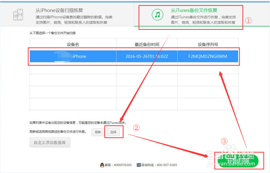Image resolution: width=270 pixels, height=173 pixels.
Task: Click the 咨询热线：400-007-6365 text
Action: tap(159, 165)
